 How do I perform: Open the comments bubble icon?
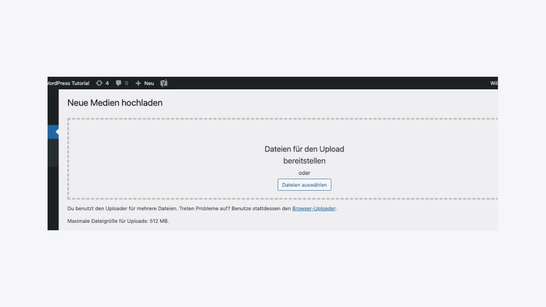pos(118,83)
